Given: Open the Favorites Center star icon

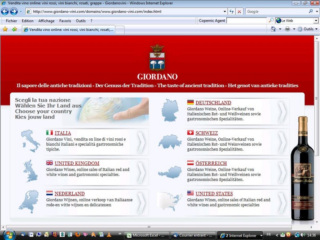Looking at the screenshot, I should [x=5, y=29].
